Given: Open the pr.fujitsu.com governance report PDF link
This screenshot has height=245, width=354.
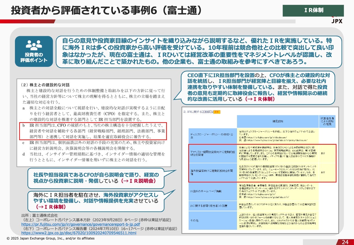Looking at the screenshot, I should [80, 224].
